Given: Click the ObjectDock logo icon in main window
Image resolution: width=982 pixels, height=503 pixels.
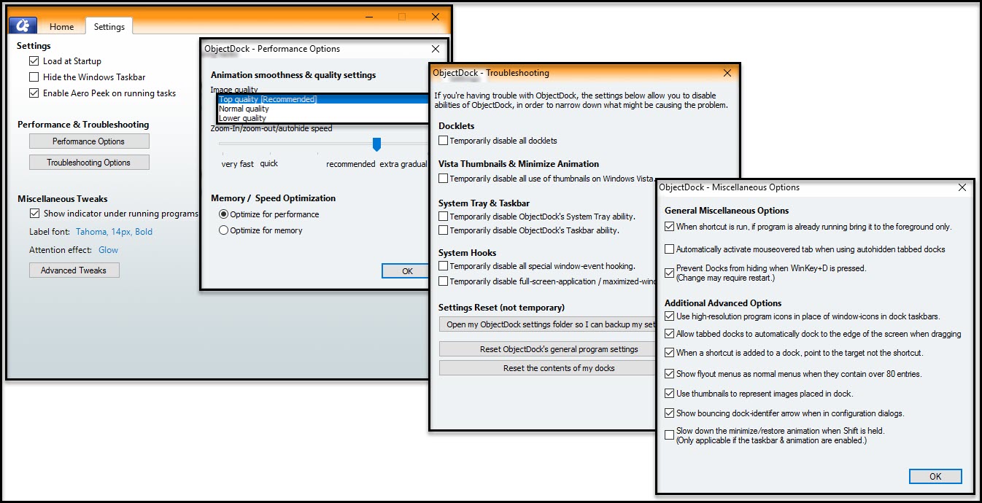Looking at the screenshot, I should pyautogui.click(x=23, y=26).
